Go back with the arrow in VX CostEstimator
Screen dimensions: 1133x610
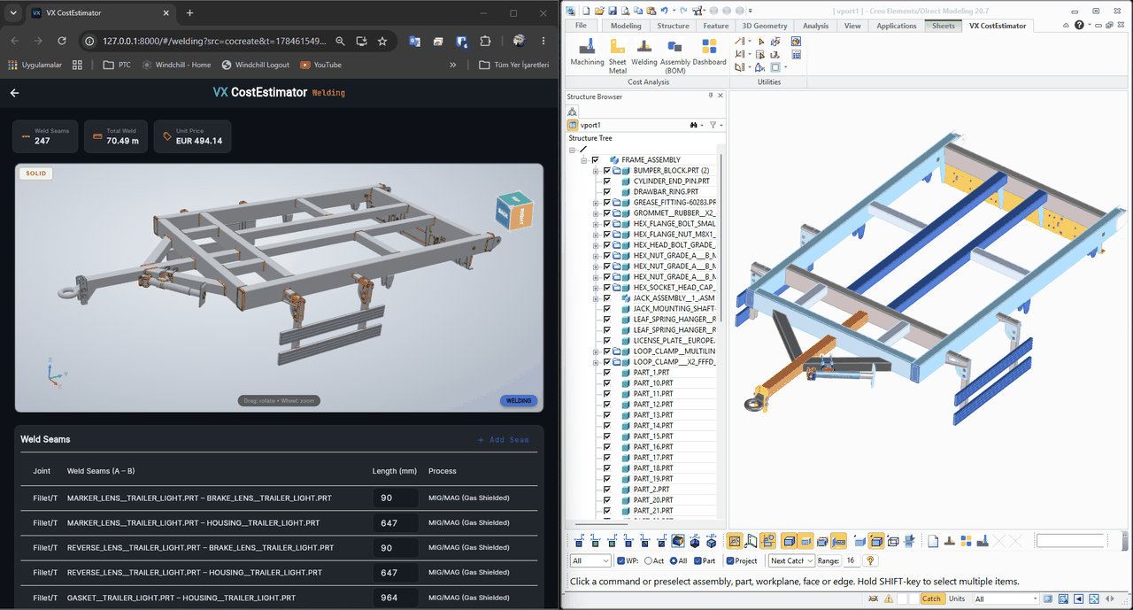[x=14, y=92]
